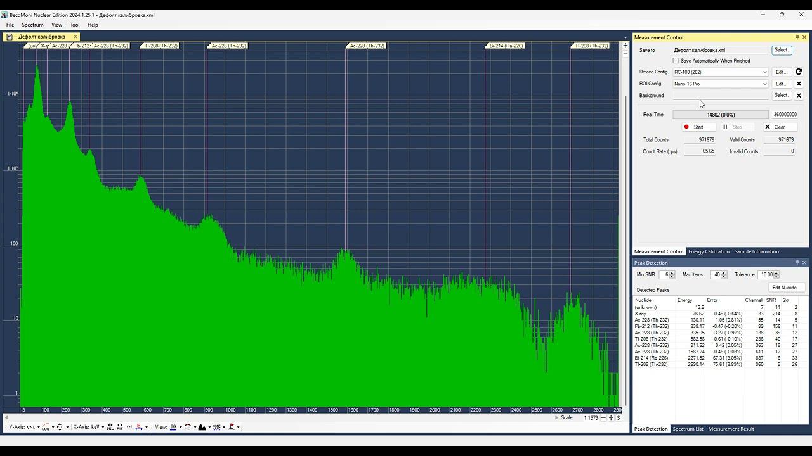This screenshot has height=456, width=812.
Task: Click Select button for Background
Action: click(781, 96)
